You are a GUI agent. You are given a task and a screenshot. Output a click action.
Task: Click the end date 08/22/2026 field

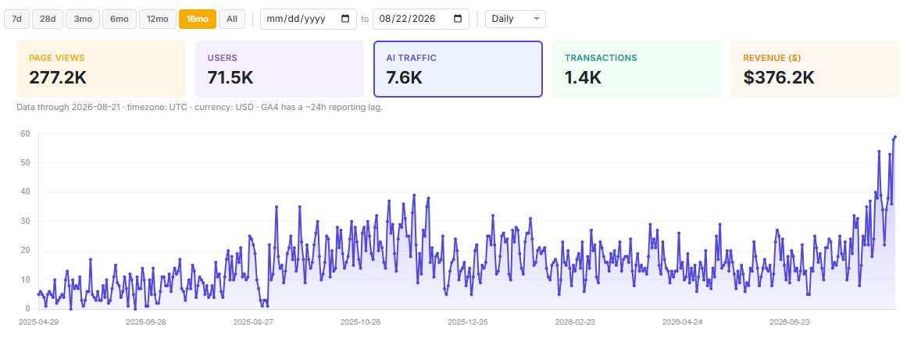coord(421,19)
